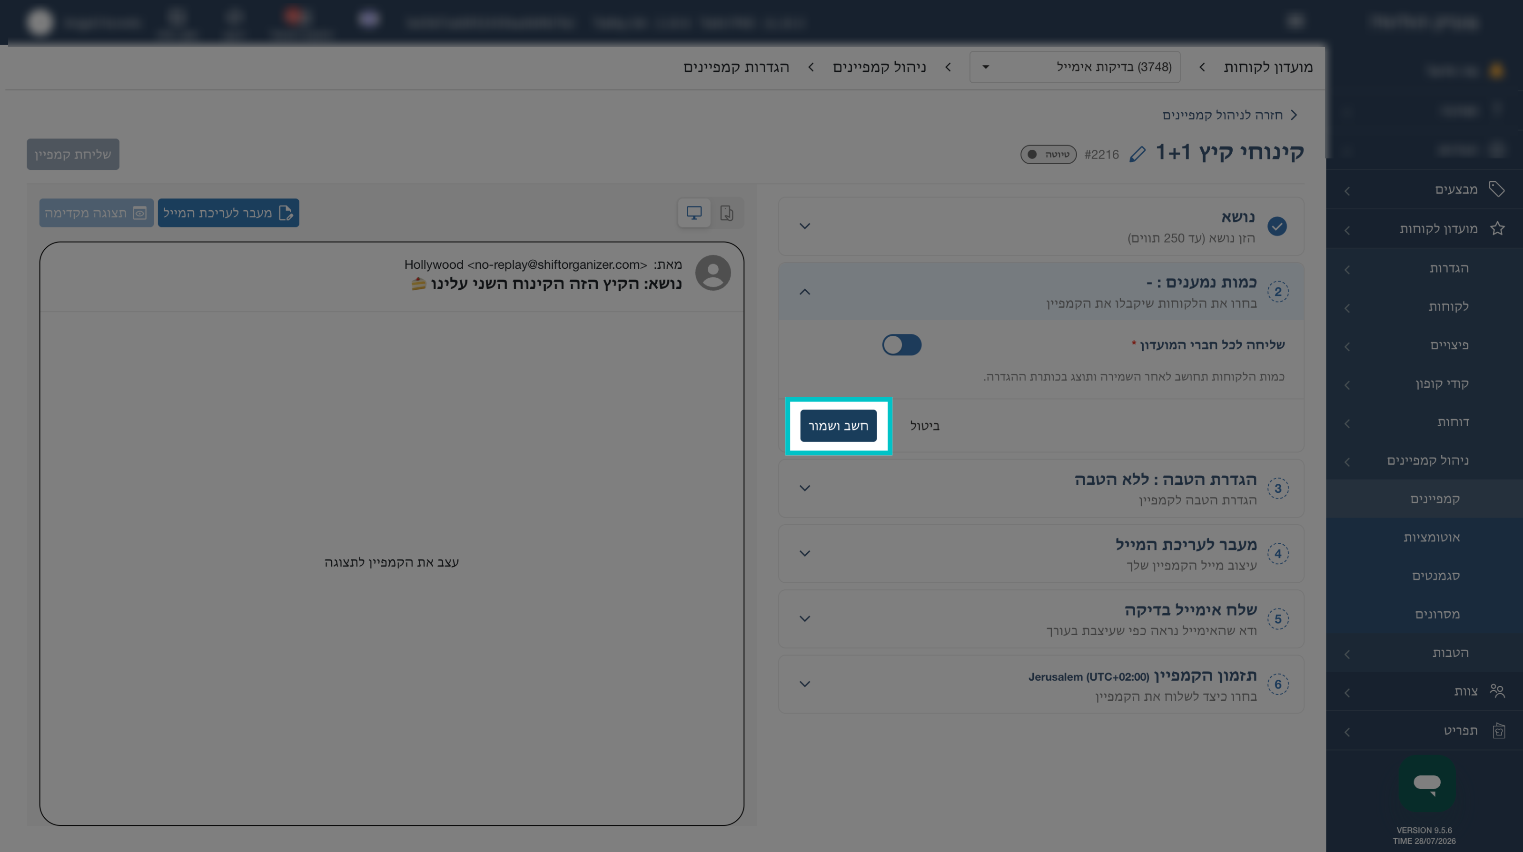Click the star icon beside מועדון לקוחות
Image resolution: width=1523 pixels, height=852 pixels.
click(x=1497, y=228)
